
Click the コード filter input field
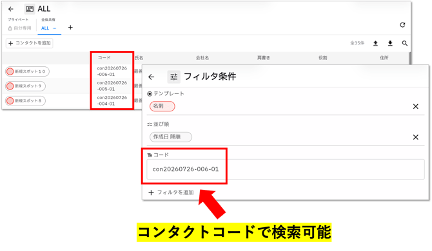pos(286,169)
